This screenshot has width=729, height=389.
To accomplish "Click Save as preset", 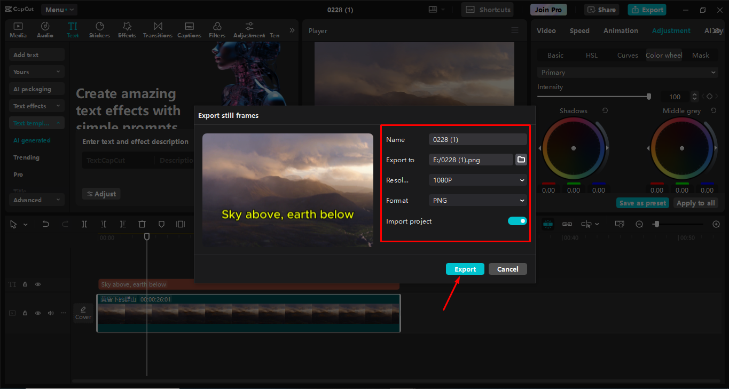I will [642, 203].
